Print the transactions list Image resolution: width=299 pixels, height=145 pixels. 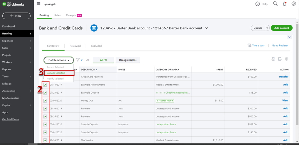273,59
